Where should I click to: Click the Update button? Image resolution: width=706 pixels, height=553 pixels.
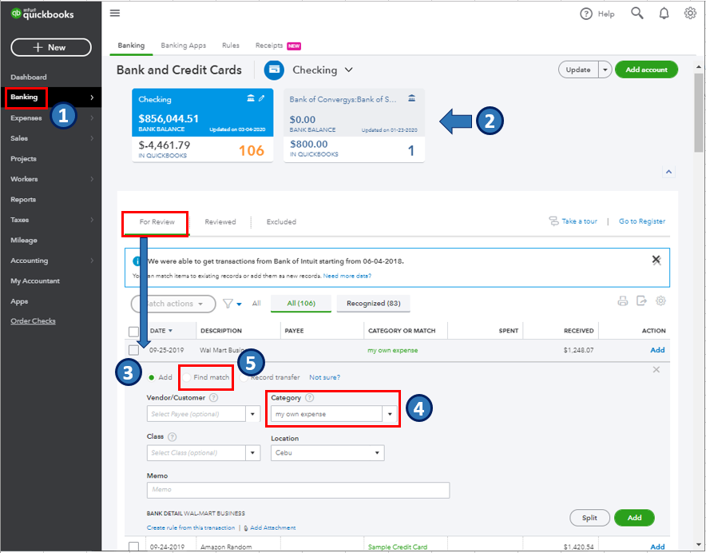[x=578, y=70]
